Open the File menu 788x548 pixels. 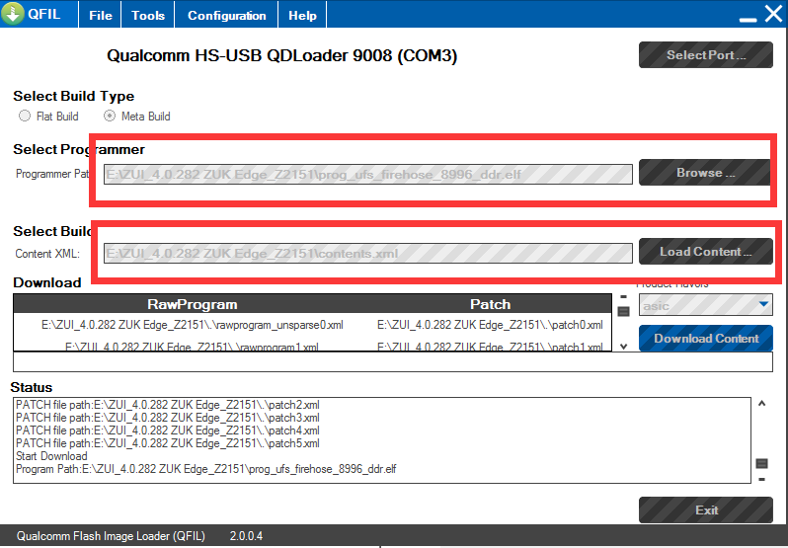click(x=101, y=16)
